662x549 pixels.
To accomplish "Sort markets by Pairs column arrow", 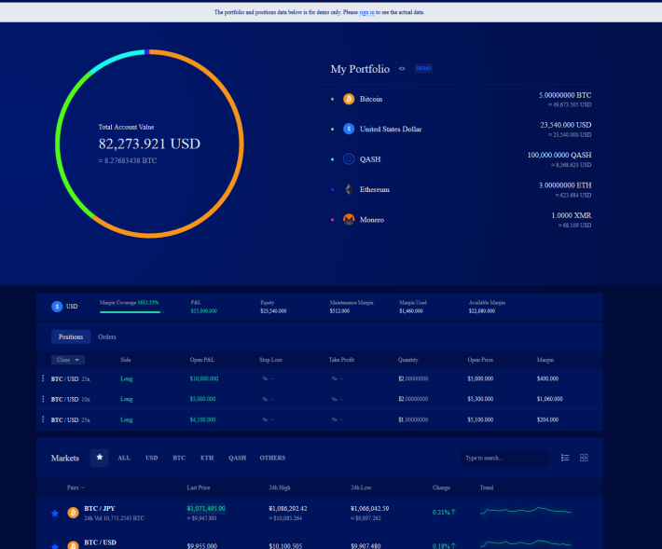I will coord(83,487).
